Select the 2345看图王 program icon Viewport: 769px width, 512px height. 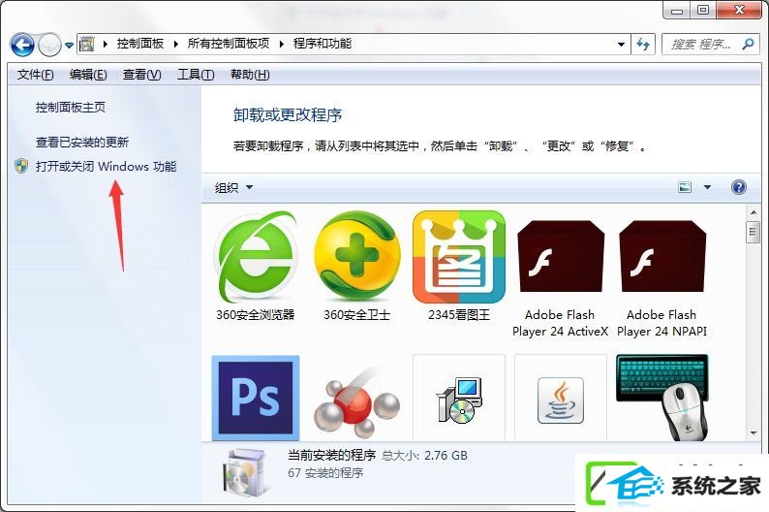(459, 258)
